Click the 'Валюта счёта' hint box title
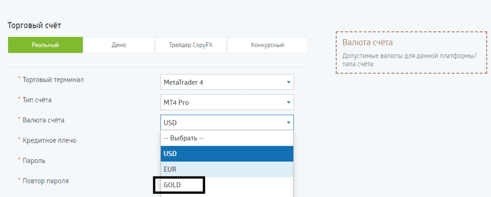491x197 pixels. click(x=367, y=42)
